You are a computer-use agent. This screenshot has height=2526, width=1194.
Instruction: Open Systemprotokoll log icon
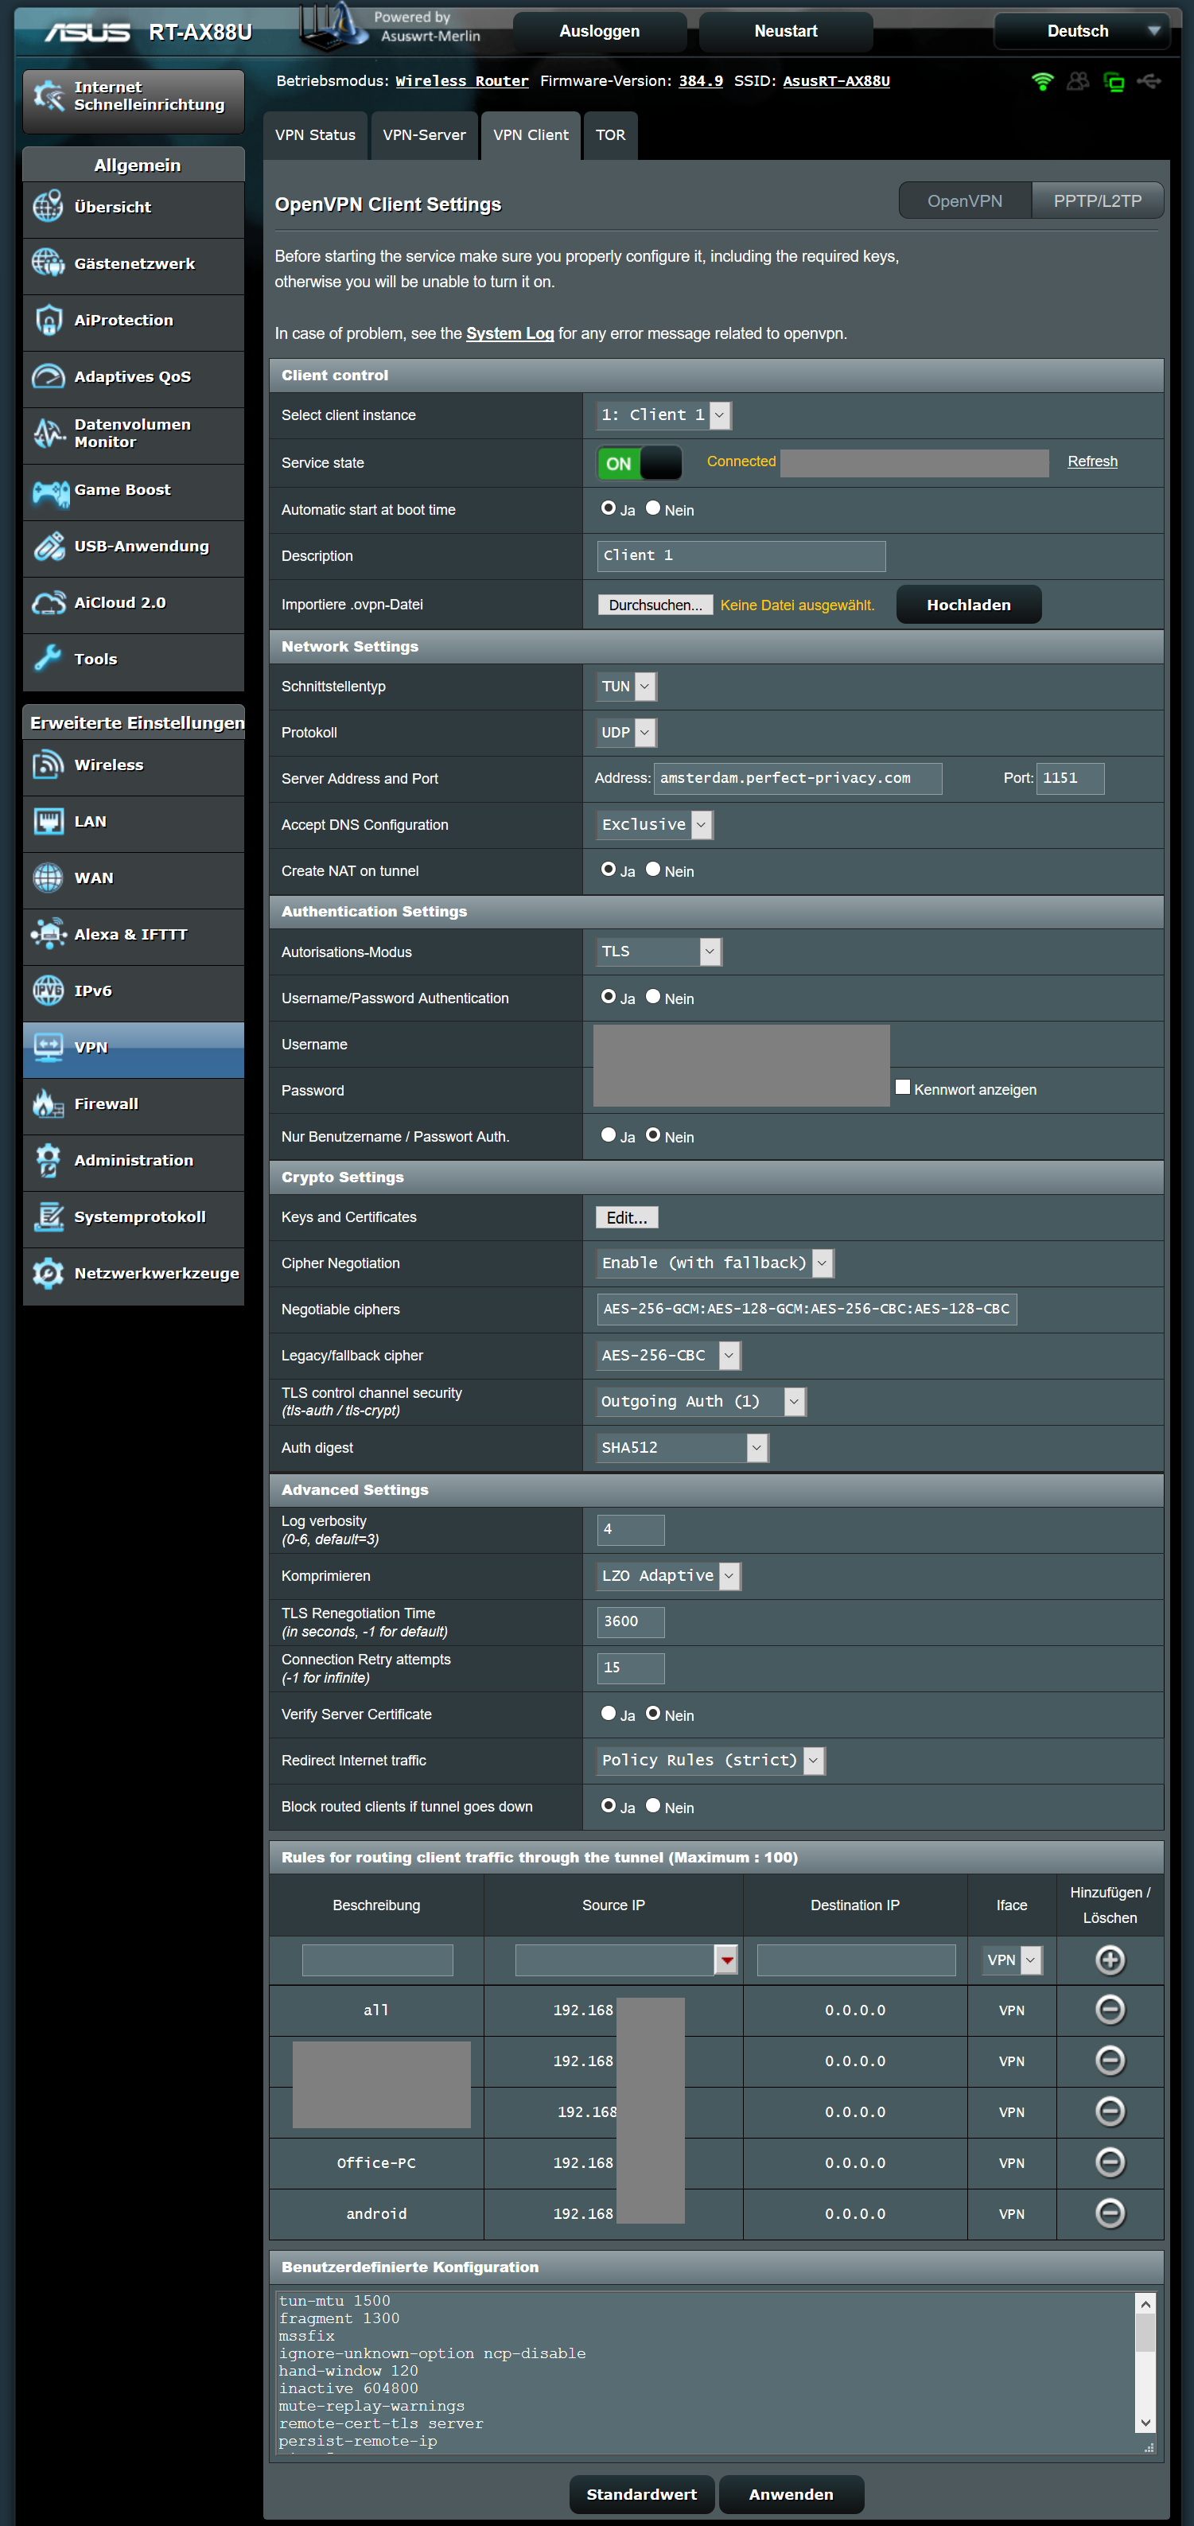(x=48, y=1217)
